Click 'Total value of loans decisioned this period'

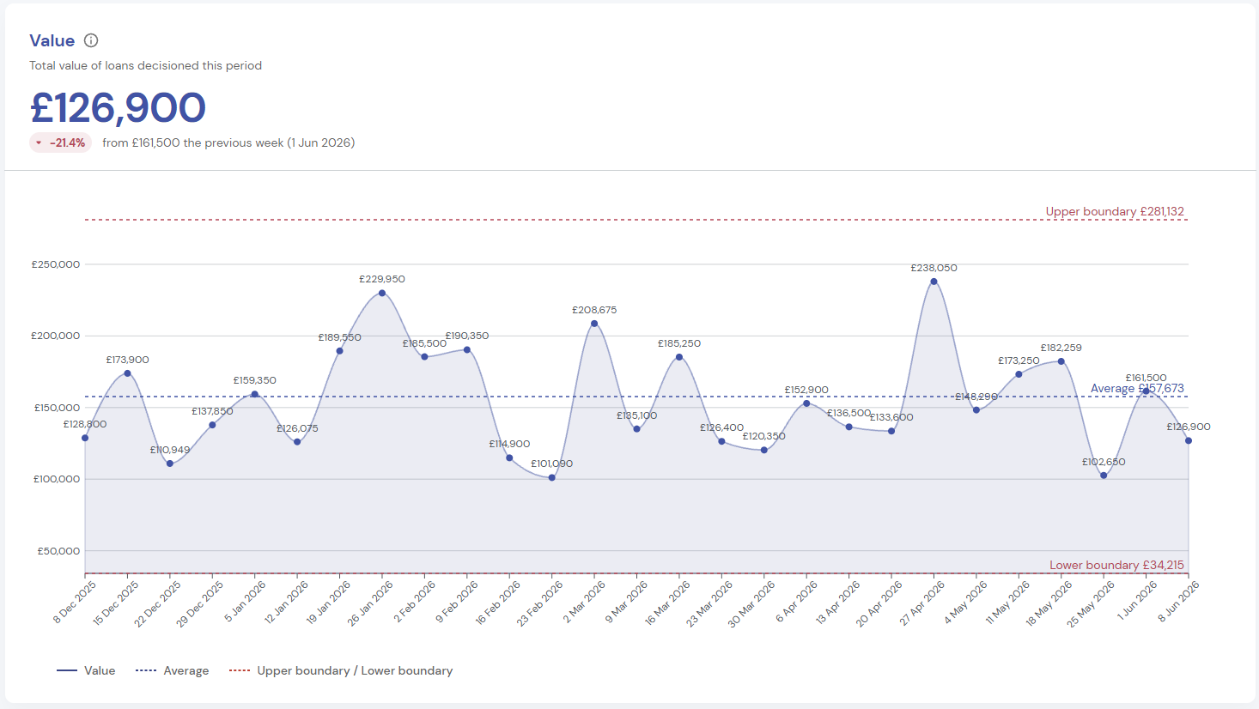click(145, 65)
